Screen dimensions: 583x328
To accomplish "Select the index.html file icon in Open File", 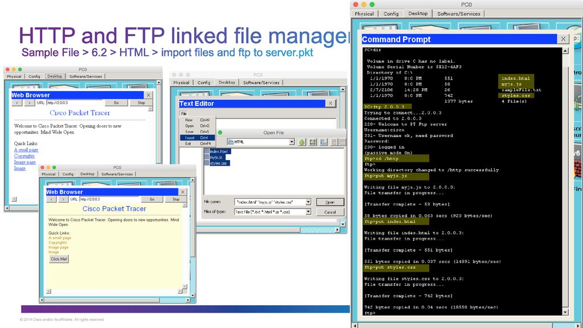I will point(207,151).
